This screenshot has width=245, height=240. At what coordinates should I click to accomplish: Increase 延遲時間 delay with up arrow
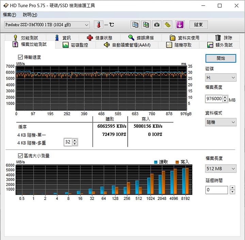pos(232,188)
